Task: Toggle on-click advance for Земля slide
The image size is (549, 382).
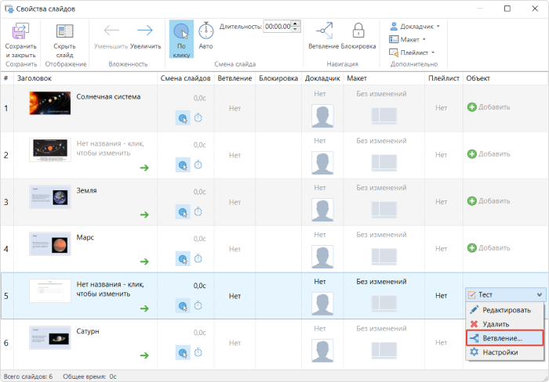Action: pyautogui.click(x=183, y=212)
